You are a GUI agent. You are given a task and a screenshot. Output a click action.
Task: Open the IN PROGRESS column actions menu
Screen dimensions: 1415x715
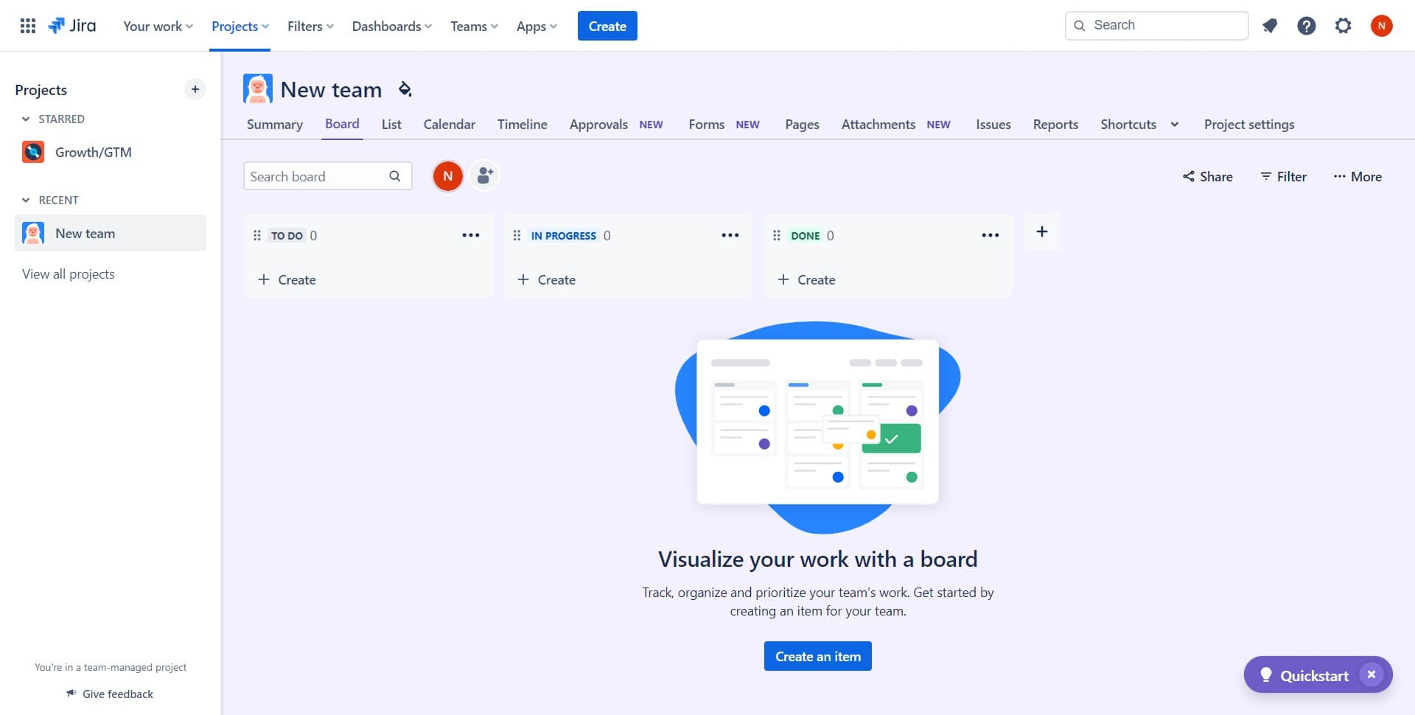pyautogui.click(x=730, y=235)
